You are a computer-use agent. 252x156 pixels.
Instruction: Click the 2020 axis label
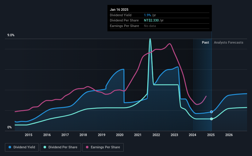(120, 135)
